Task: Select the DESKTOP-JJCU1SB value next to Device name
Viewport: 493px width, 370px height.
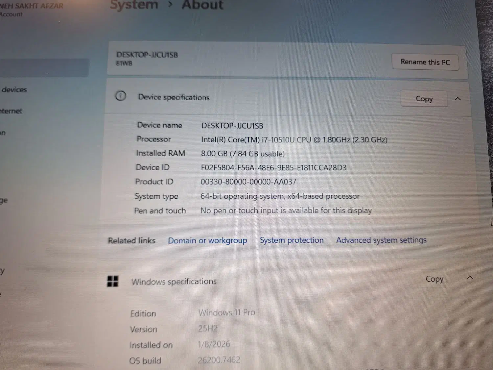Action: pos(232,126)
